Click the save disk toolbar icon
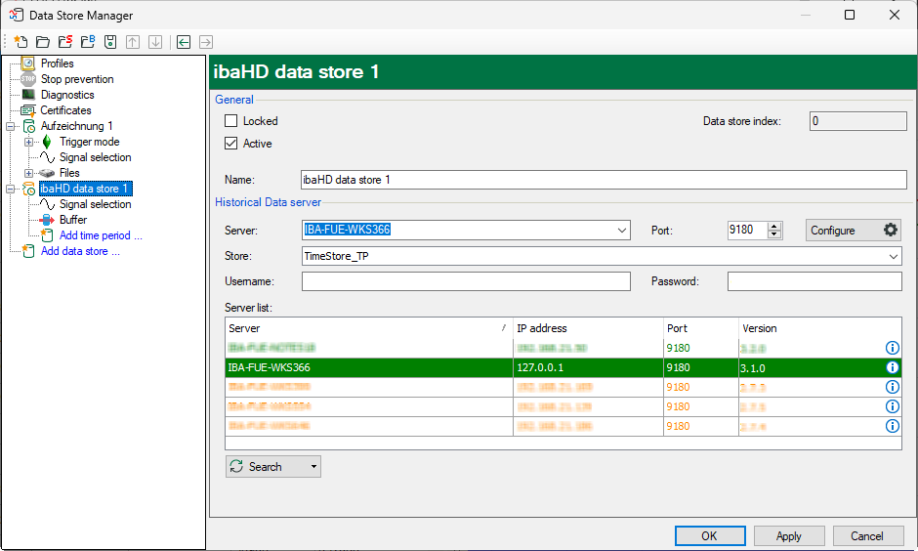This screenshot has width=918, height=551. tap(110, 42)
